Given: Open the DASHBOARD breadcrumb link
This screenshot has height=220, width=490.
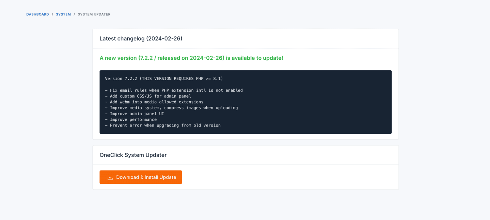Looking at the screenshot, I should (x=37, y=14).
